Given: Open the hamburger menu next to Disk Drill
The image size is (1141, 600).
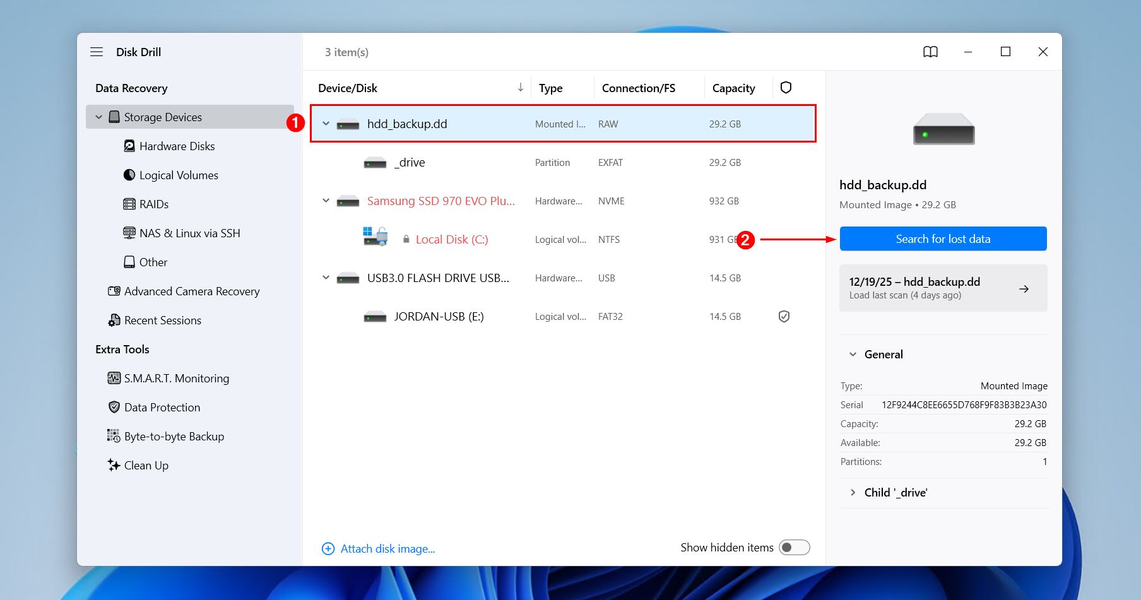Looking at the screenshot, I should click(x=97, y=52).
